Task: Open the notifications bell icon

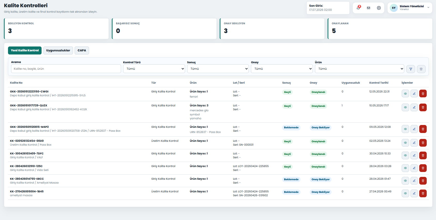Action: [358, 8]
